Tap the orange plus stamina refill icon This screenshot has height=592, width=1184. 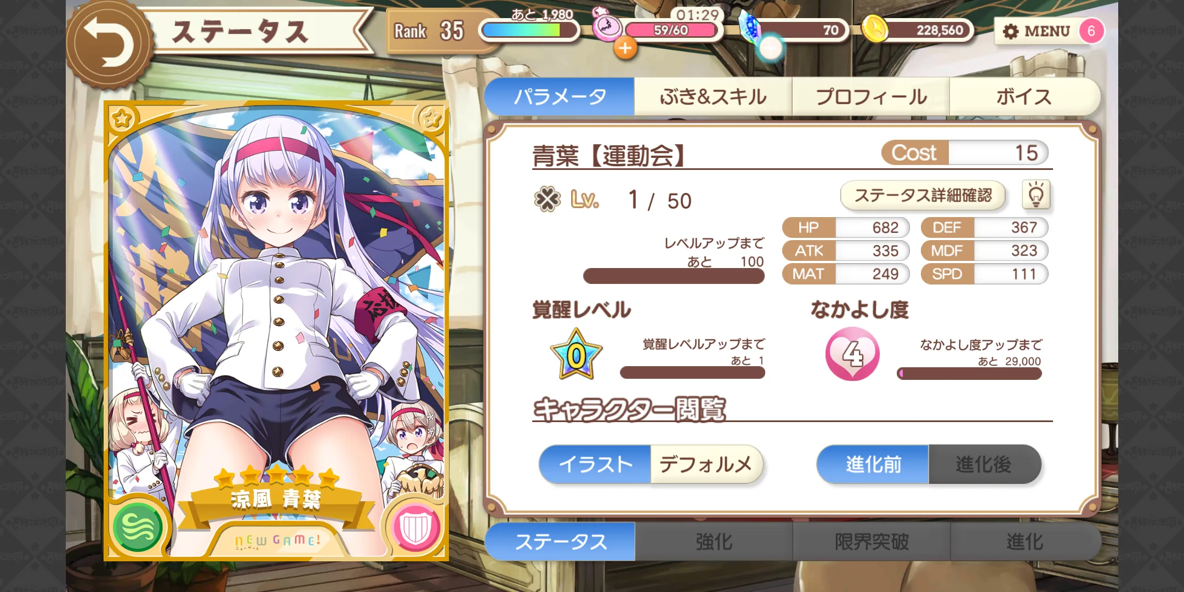[x=625, y=48]
